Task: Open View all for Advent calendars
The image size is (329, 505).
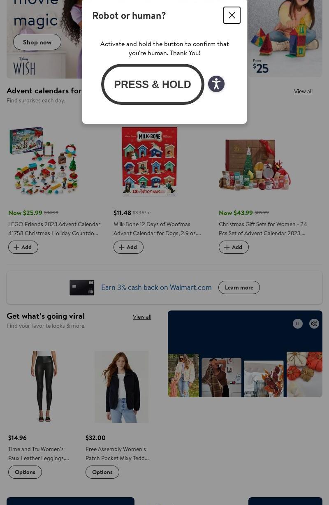Action: tap(303, 91)
